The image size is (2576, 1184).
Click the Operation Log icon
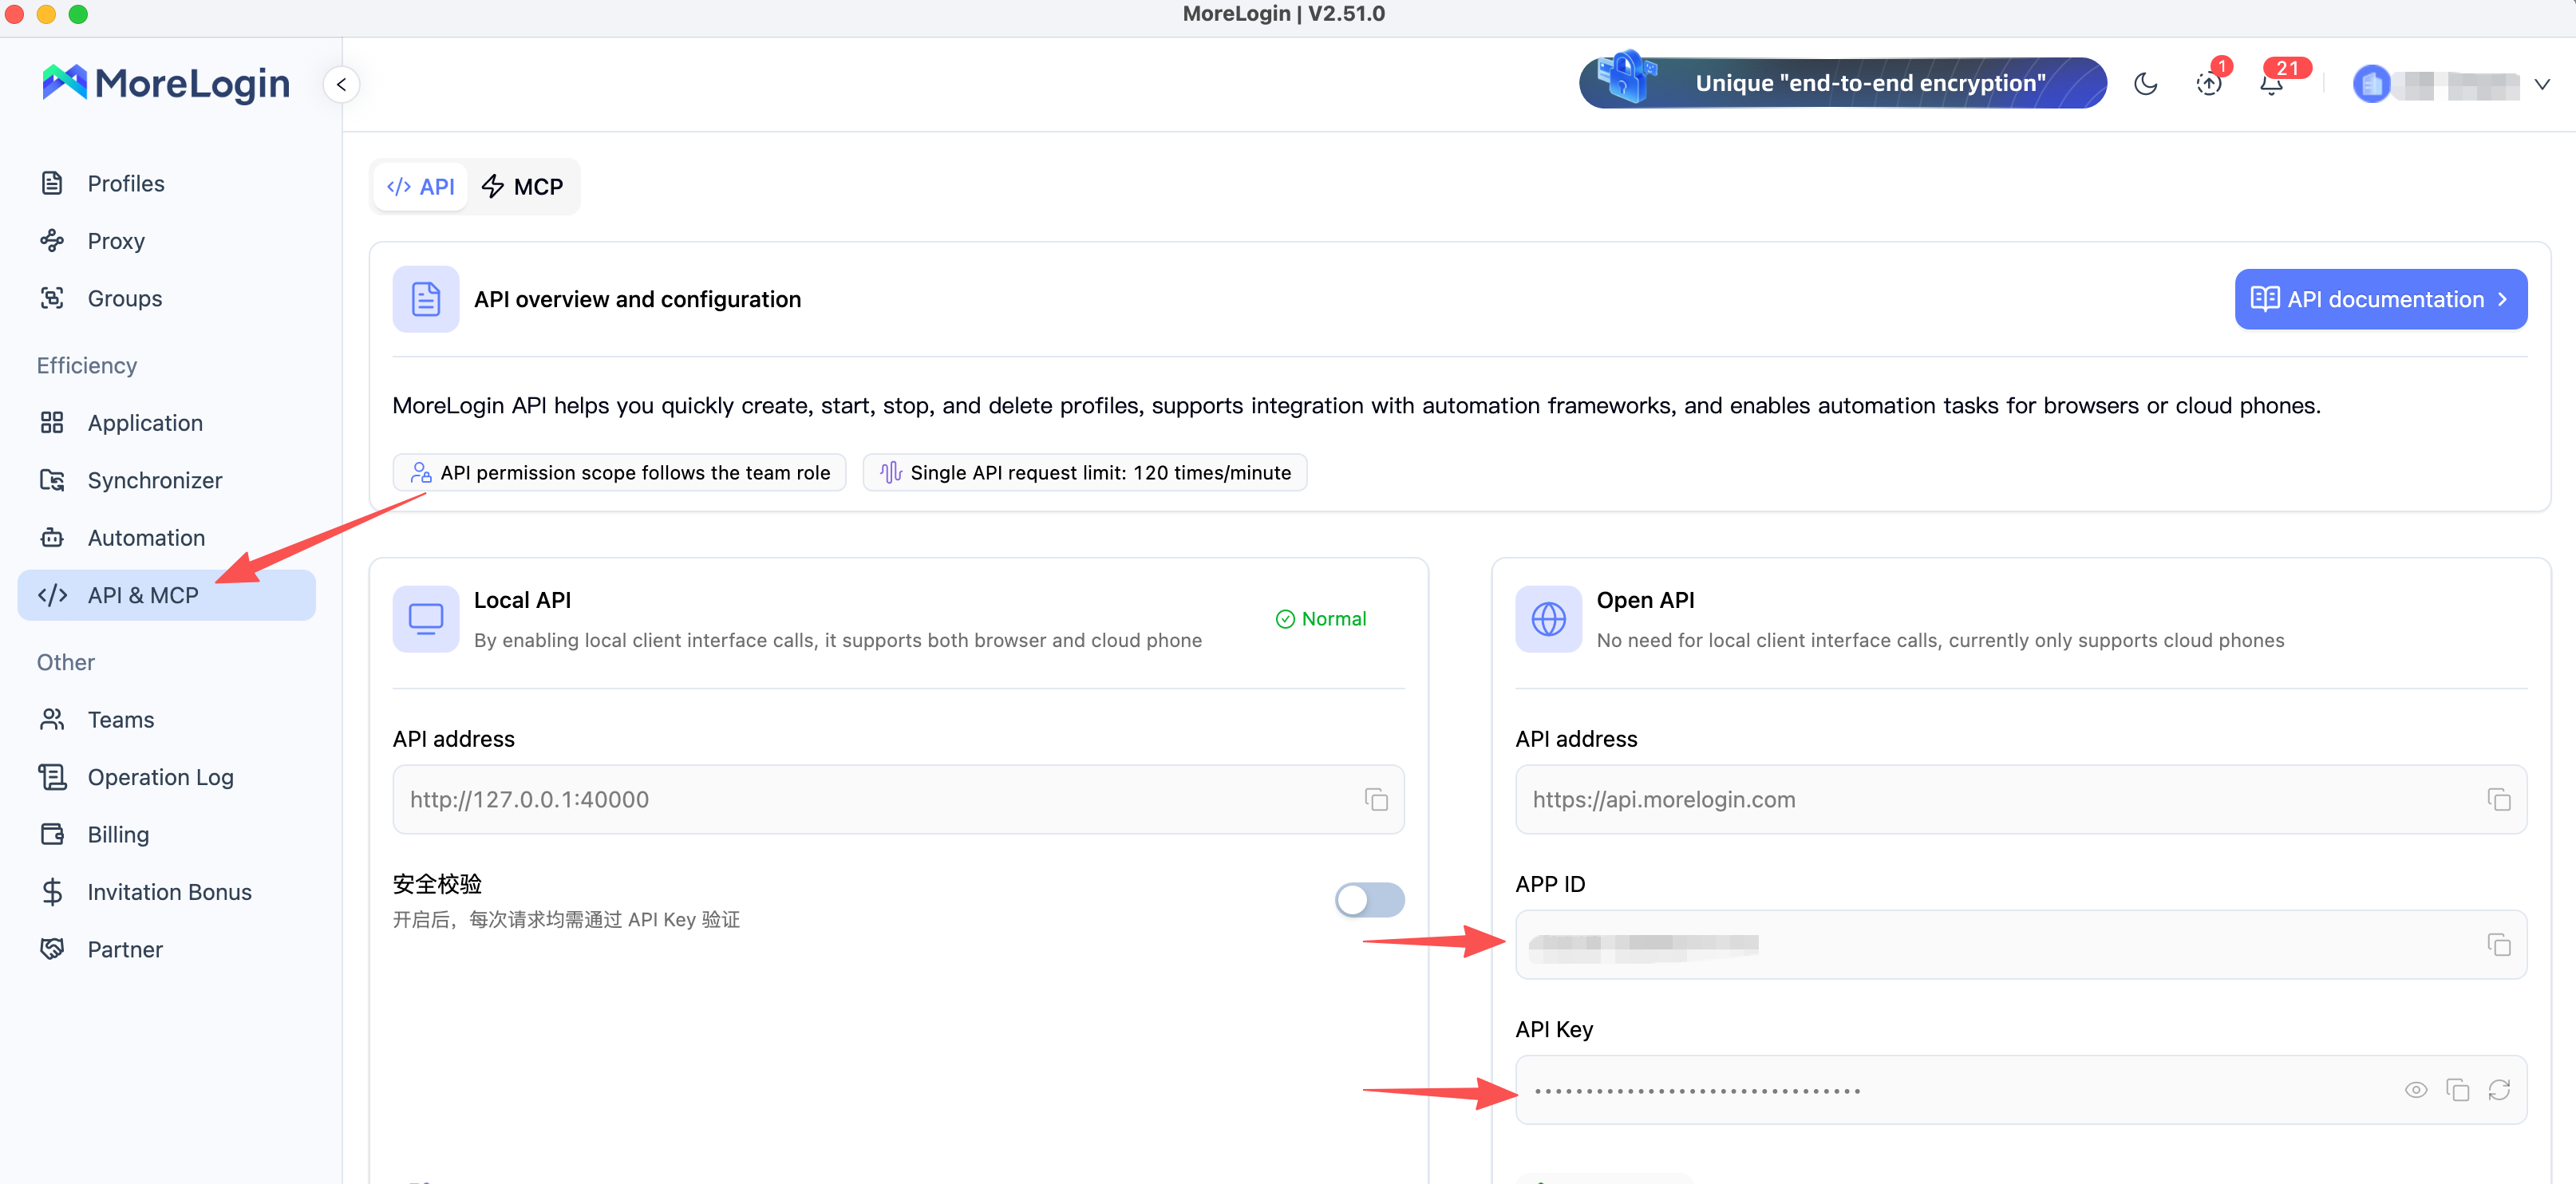click(52, 777)
